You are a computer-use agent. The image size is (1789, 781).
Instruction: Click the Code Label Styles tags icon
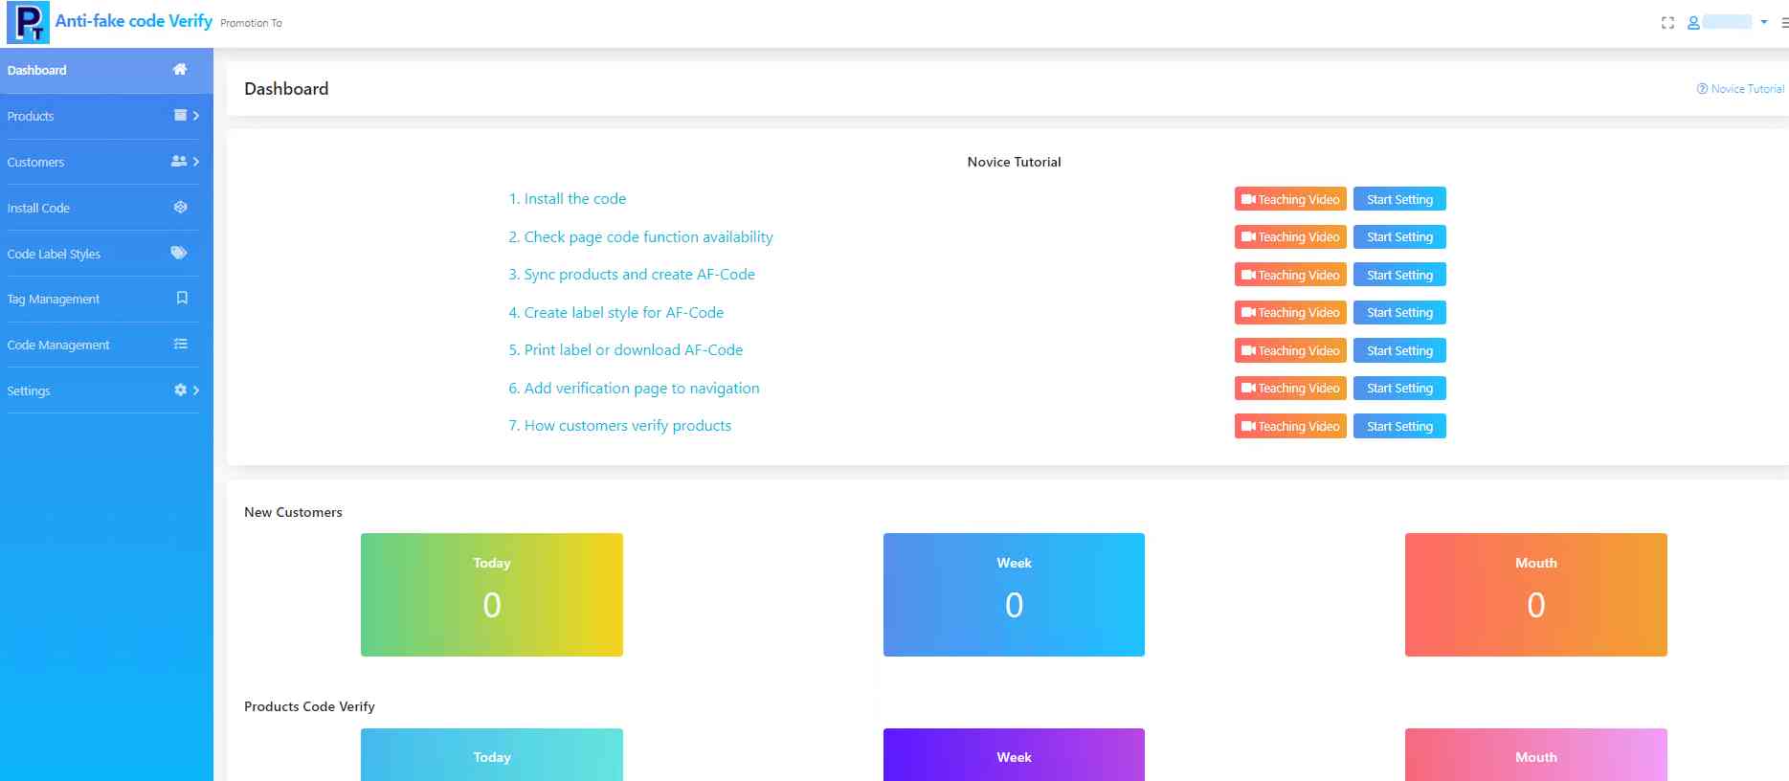179,254
